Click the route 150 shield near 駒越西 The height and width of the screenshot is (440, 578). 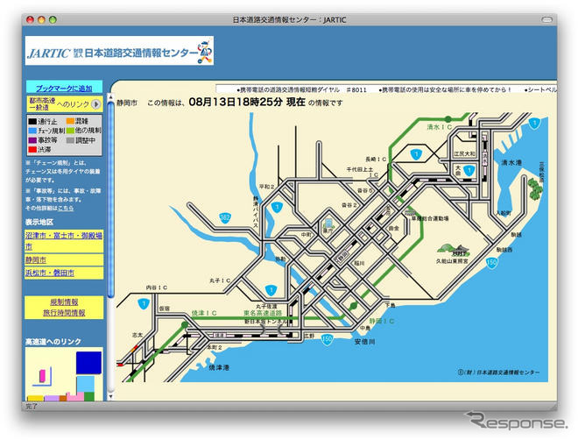(x=492, y=263)
